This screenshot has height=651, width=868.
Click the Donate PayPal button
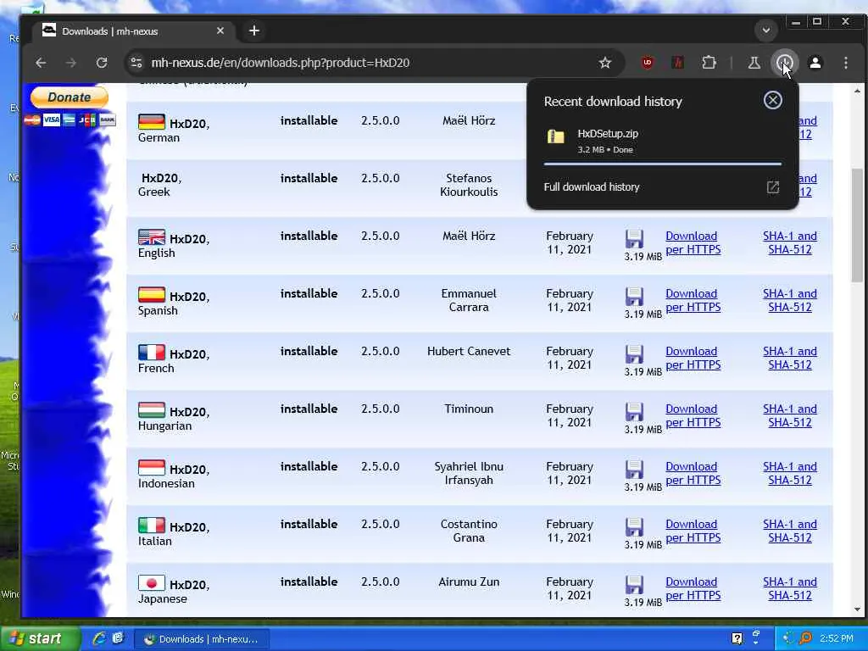(70, 97)
